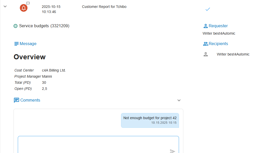The height and width of the screenshot is (153, 254).
Task: Click the blue checkmark to acknowledge the notification
Action: tap(208, 9)
